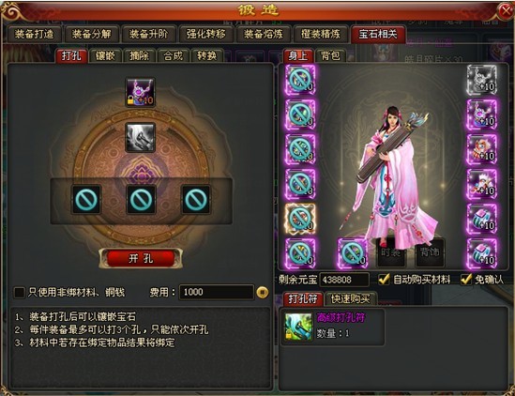The image size is (515, 396).
Task: Switch to 镶嵌 sub-tab
Action: tap(105, 56)
